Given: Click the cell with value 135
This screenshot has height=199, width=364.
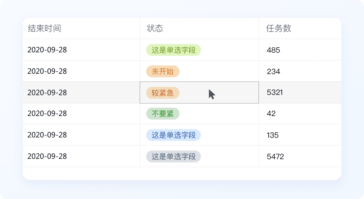Looking at the screenshot, I should pos(273,135).
